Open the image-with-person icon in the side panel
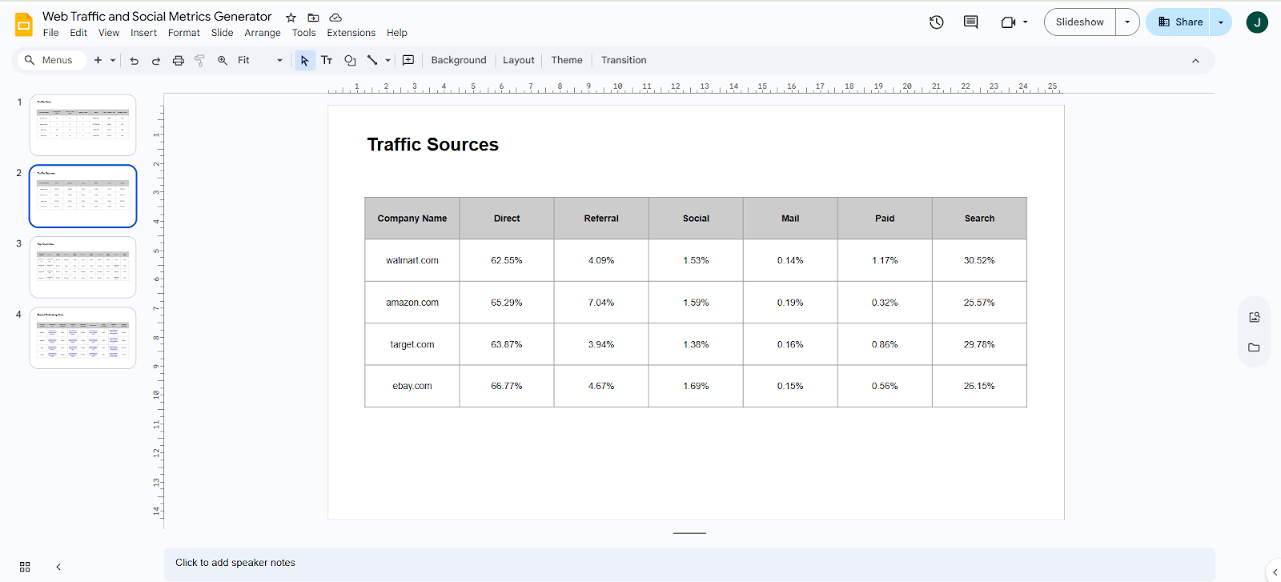The height and width of the screenshot is (582, 1281). (x=1255, y=317)
